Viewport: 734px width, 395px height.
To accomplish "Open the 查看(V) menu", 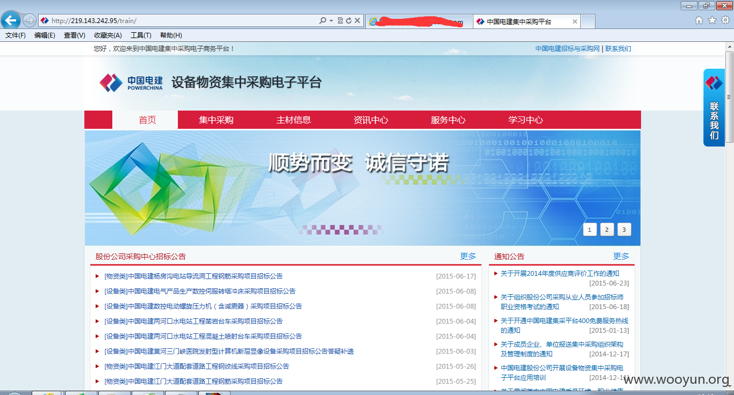I will point(75,35).
